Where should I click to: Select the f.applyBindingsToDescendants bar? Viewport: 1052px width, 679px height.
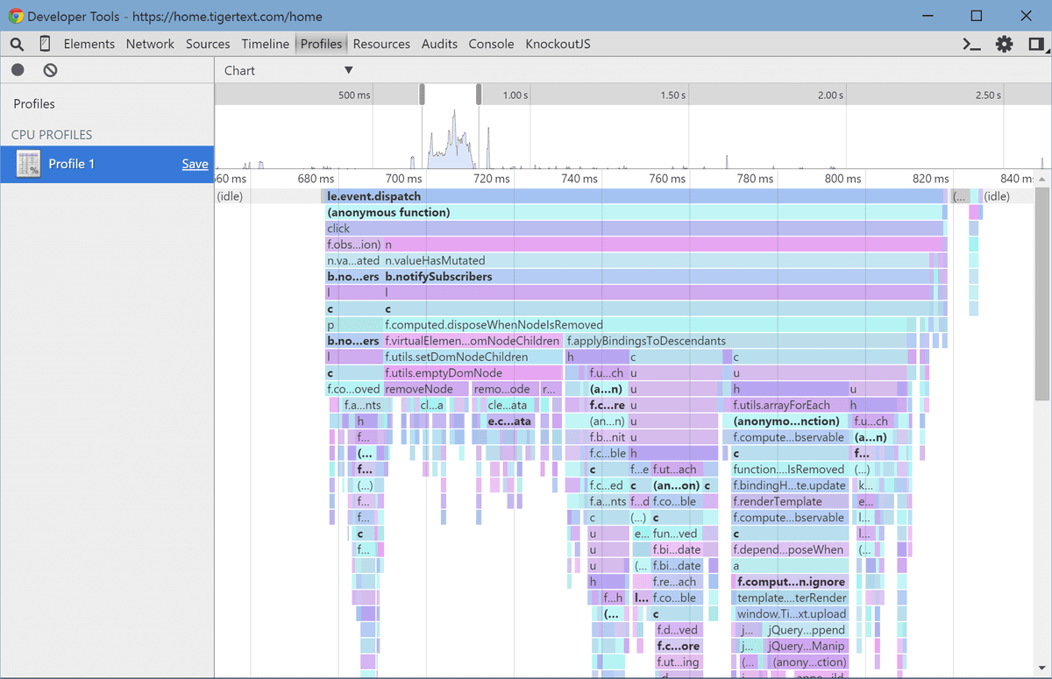(735, 341)
